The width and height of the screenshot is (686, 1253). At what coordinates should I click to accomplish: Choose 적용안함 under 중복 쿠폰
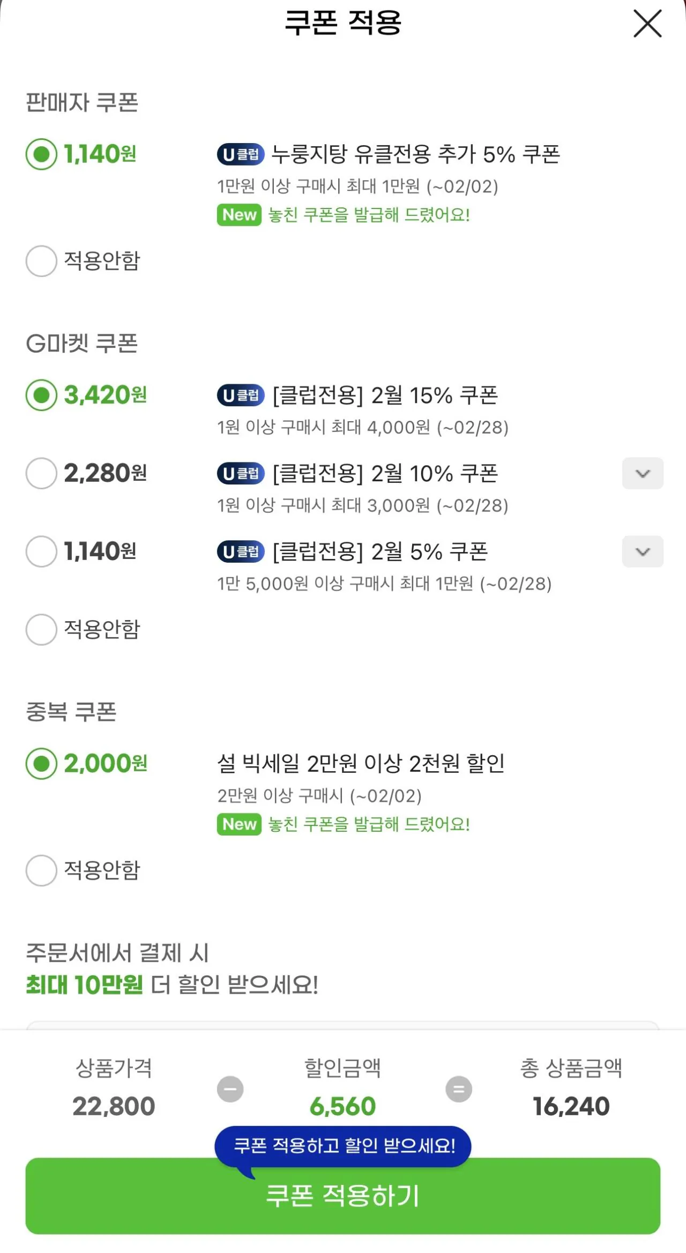(41, 870)
